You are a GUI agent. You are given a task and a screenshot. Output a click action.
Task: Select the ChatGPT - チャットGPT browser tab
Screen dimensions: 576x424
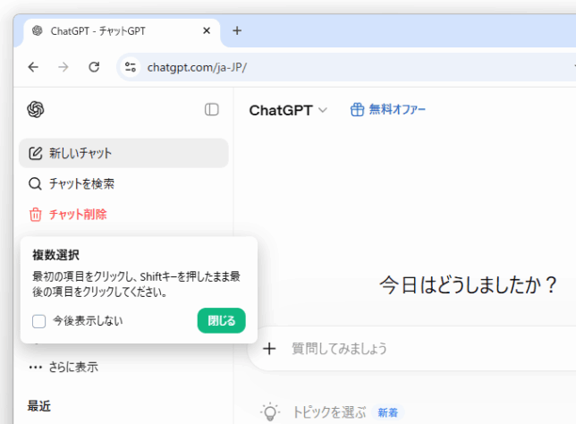(122, 31)
